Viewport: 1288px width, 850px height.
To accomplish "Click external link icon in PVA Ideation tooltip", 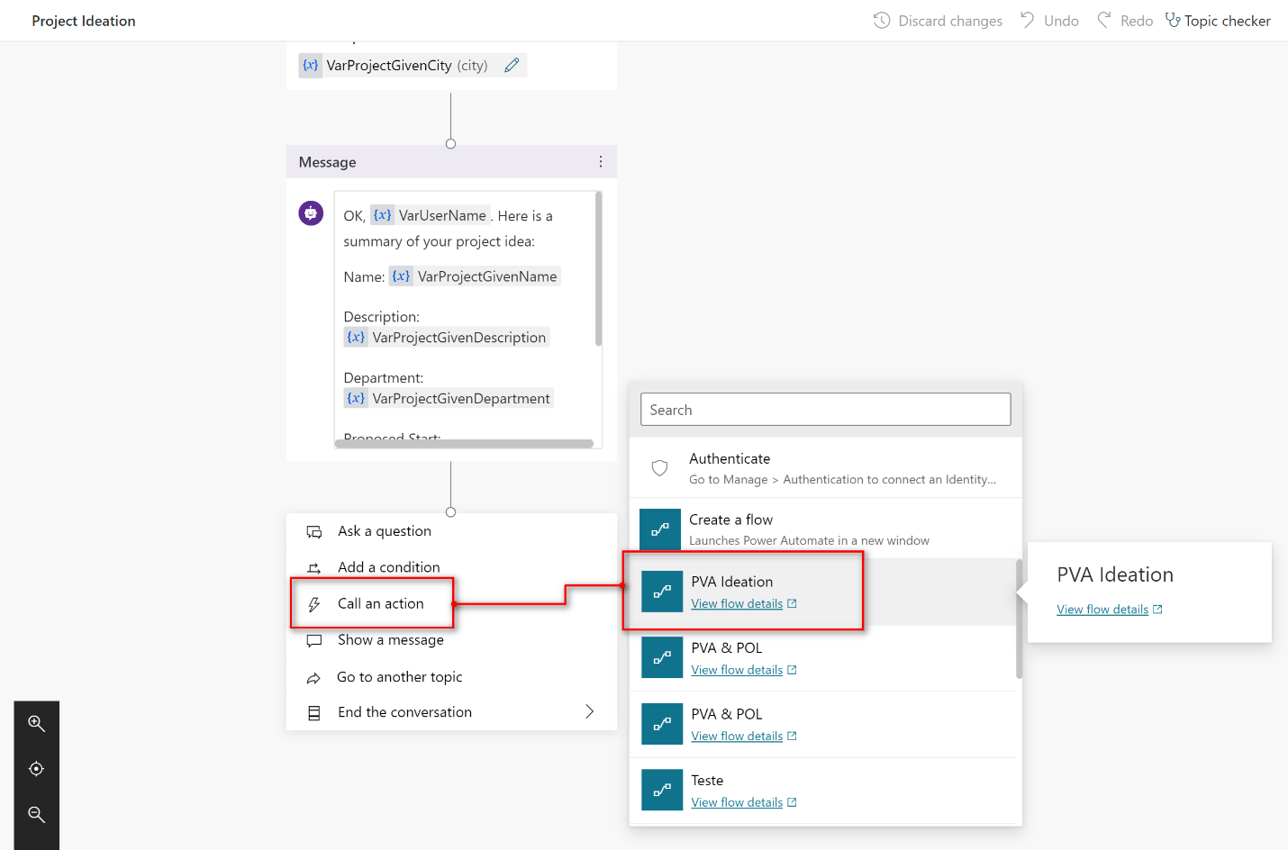I will [x=1157, y=610].
